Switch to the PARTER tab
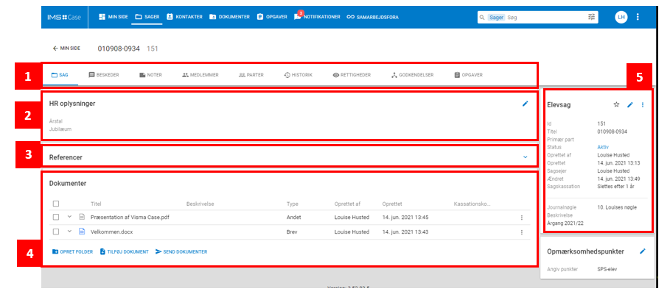The height and width of the screenshot is (294, 670). pyautogui.click(x=251, y=75)
